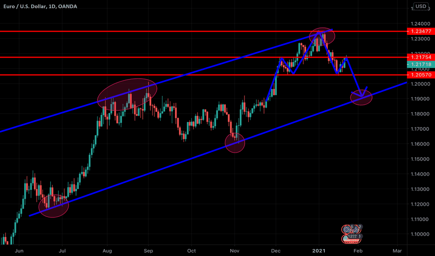Select the 1.21754 red price label
435x256 pixels.
pyautogui.click(x=421, y=57)
